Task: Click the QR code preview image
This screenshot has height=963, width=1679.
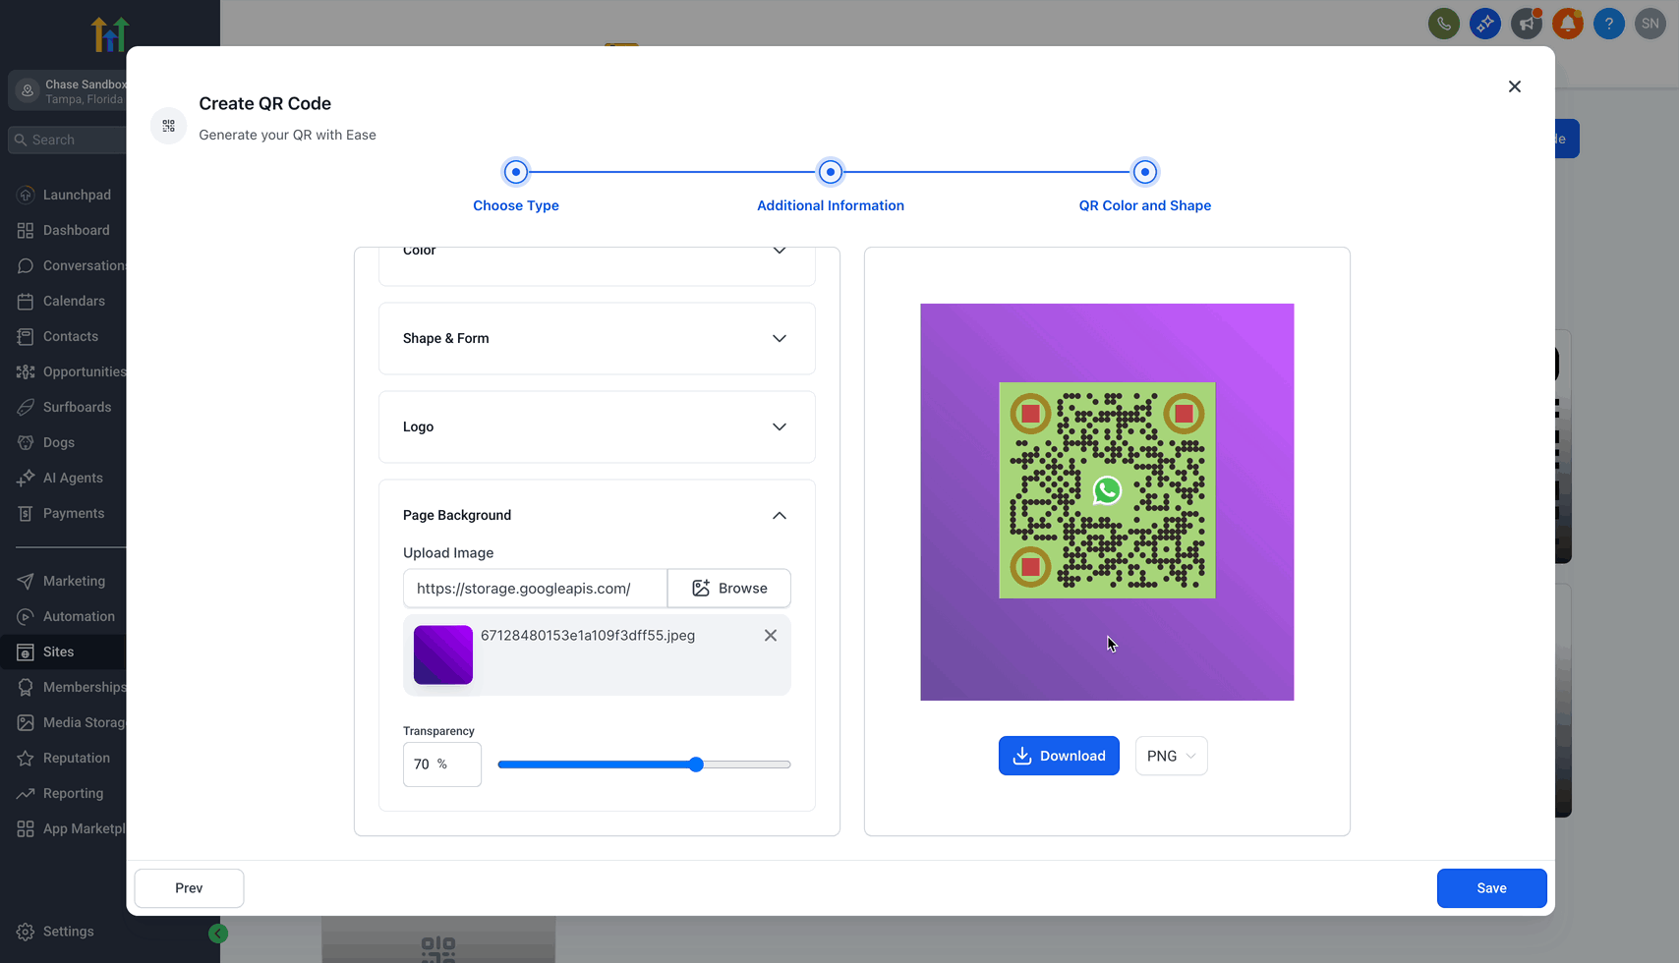Action: [x=1107, y=502]
